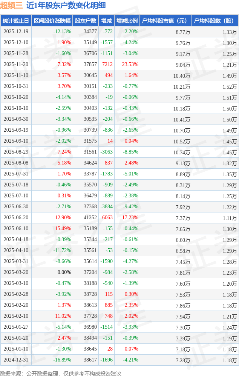Select the 户均持股市值（元） header

pyautogui.click(x=165, y=21)
